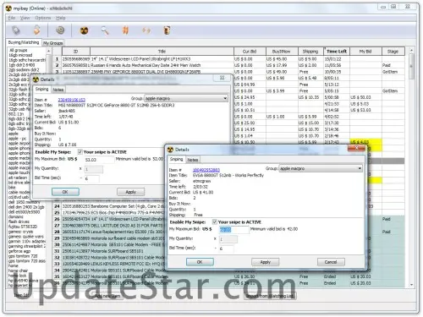Screen dimensions: 423x317
Task: Click Apply in the MSI Details dialog
Action: tap(130, 192)
